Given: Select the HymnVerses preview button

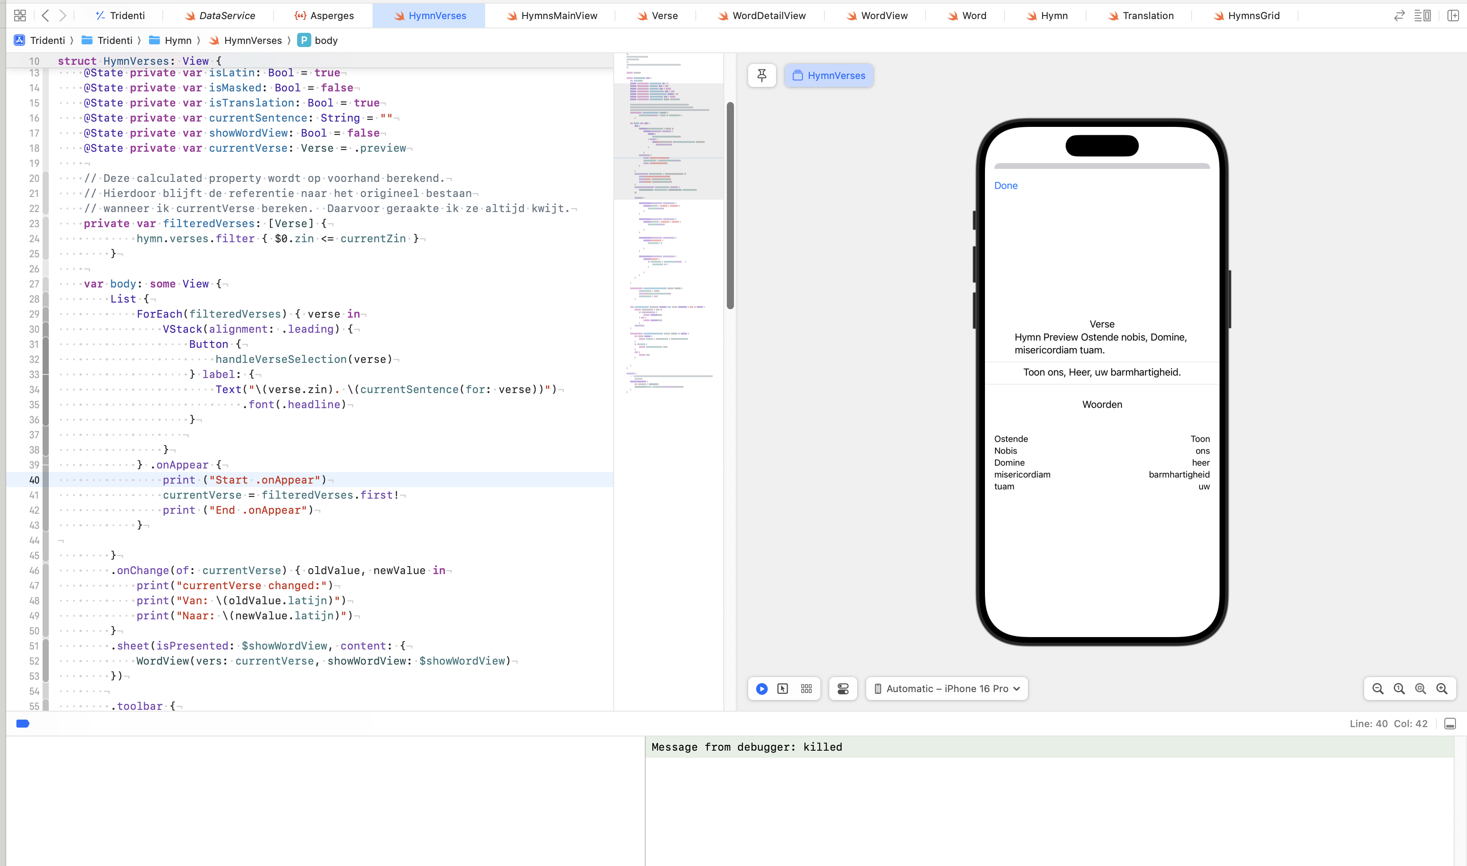Looking at the screenshot, I should tap(829, 75).
